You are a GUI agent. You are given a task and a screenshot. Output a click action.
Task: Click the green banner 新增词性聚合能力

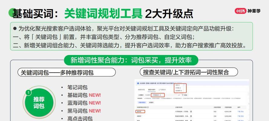[131, 60]
